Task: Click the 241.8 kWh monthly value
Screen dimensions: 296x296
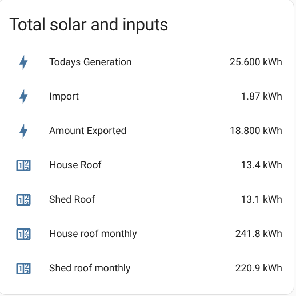Action: click(x=259, y=234)
